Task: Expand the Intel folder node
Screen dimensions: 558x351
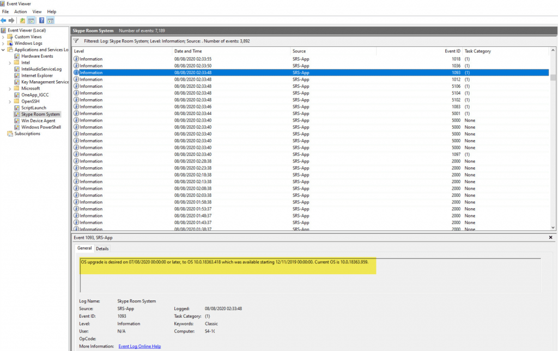Action: 10,63
